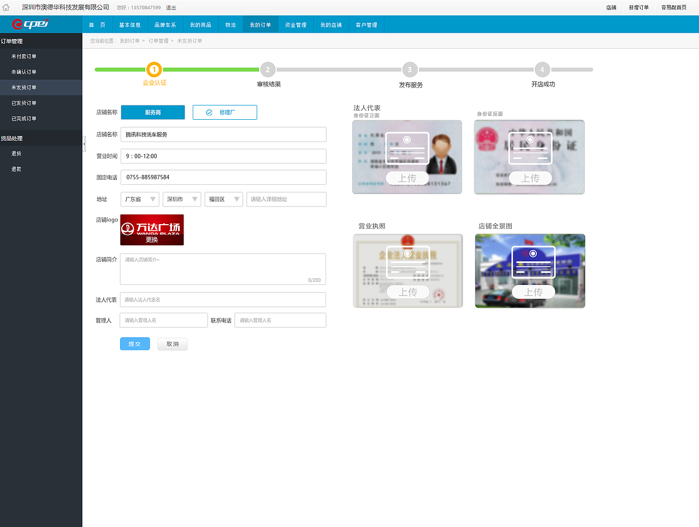Screen dimensions: 699x527
Task: Open 我的商品 in the navigation bar
Action: click(200, 25)
